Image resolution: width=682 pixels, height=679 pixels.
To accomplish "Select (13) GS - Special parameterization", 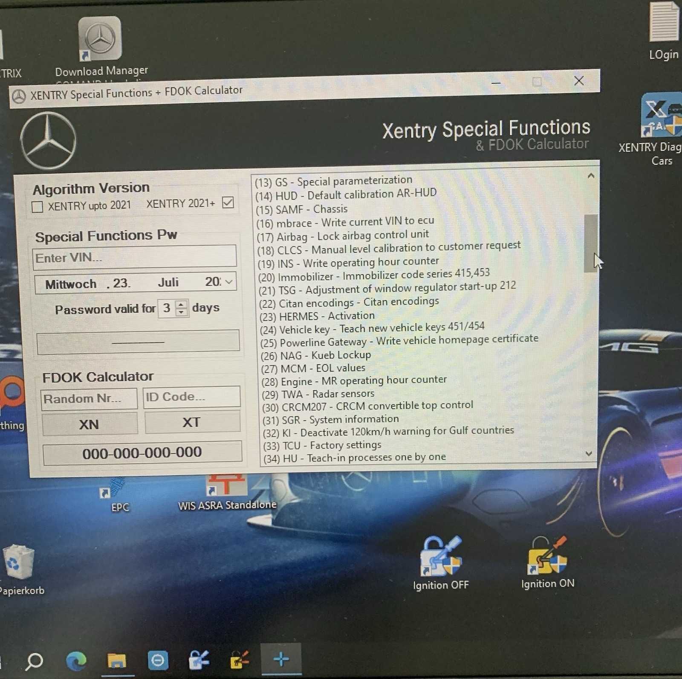I will [x=334, y=181].
